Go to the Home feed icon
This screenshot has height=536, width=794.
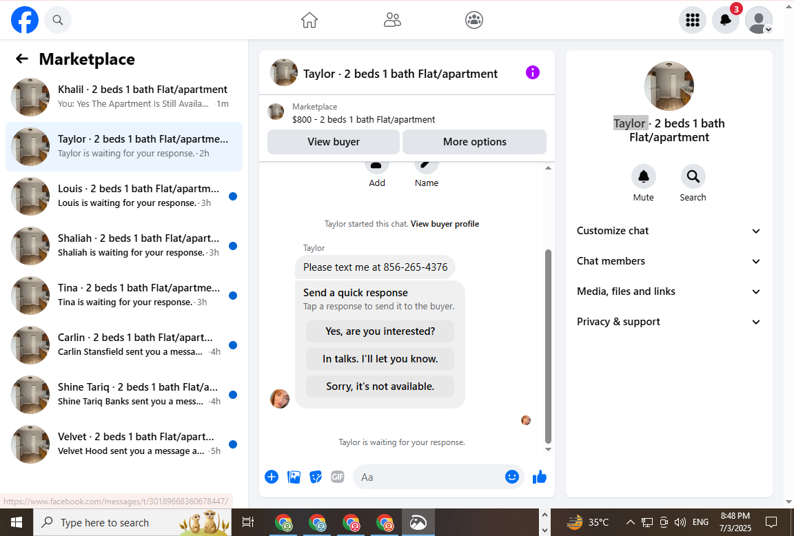point(309,20)
